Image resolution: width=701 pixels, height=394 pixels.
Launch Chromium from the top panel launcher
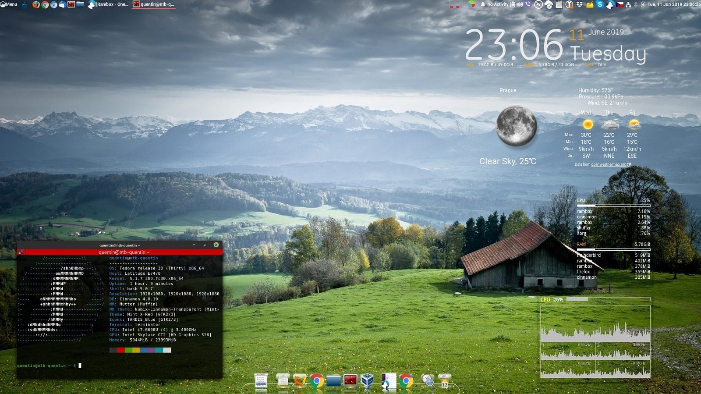[53, 4]
